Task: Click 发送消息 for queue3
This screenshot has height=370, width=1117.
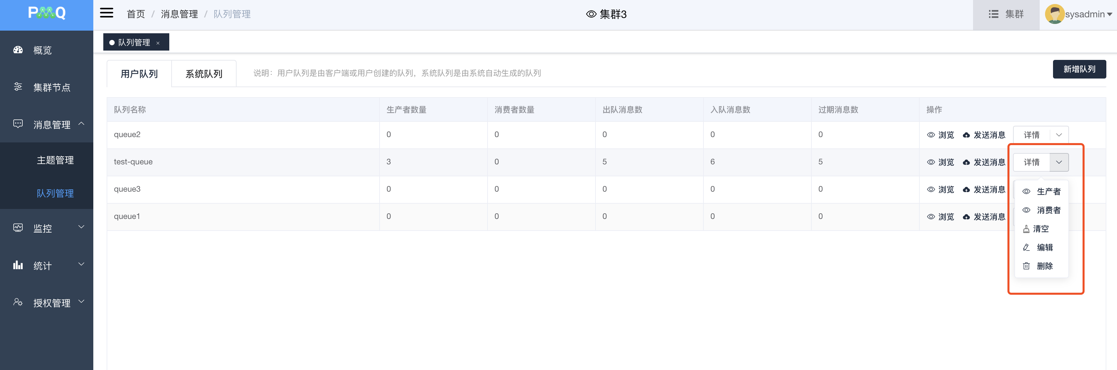Action: coord(983,190)
